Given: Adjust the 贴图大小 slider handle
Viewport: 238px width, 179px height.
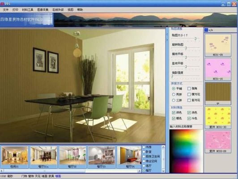Looking at the screenshot, I should pyautogui.click(x=195, y=38).
